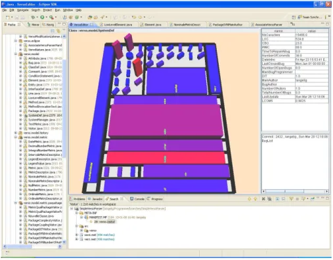This screenshot has height=260, width=333.
Task: Collapse the verso.model.metric package node
Action: coord(16,137)
